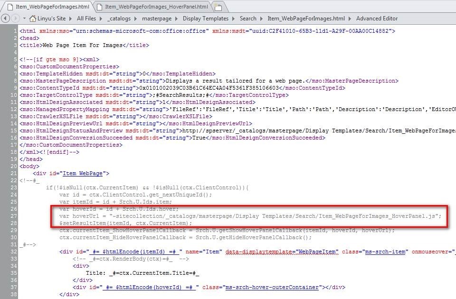Navigate to masterpage in the breadcrumb
The width and height of the screenshot is (456, 299).
coord(157,19)
